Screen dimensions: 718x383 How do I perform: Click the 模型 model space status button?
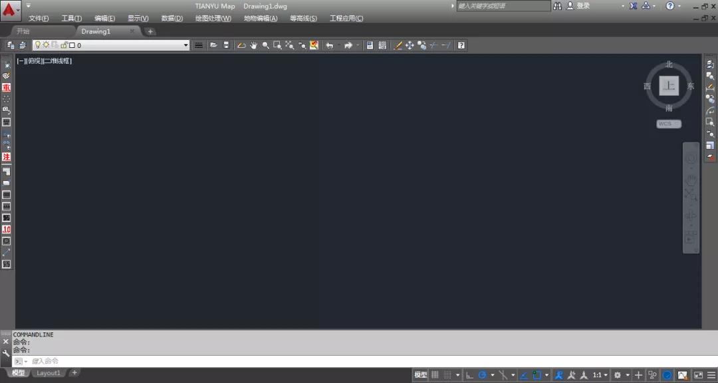pyautogui.click(x=420, y=375)
